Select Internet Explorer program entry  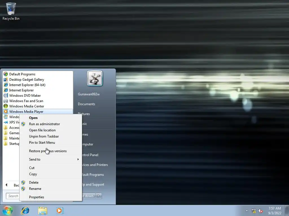click(x=38, y=90)
